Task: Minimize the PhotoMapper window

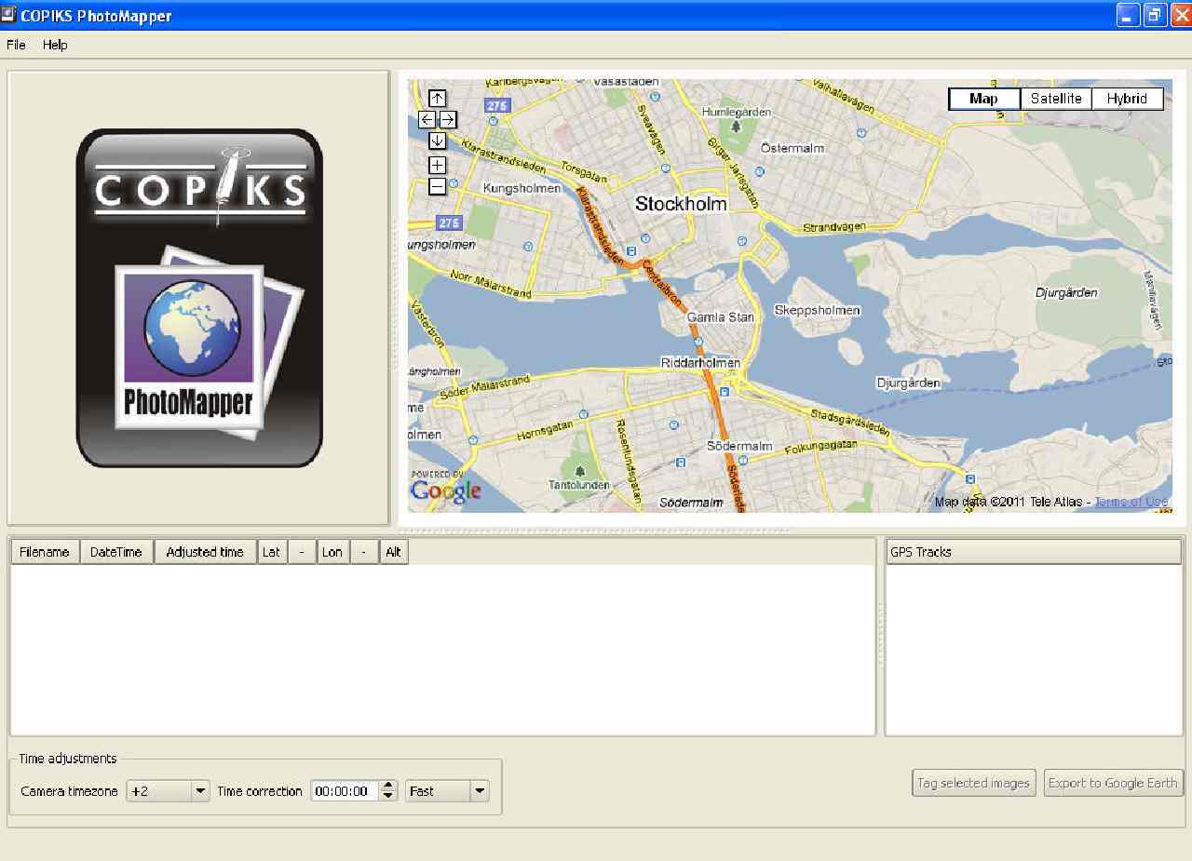Action: tap(1128, 15)
